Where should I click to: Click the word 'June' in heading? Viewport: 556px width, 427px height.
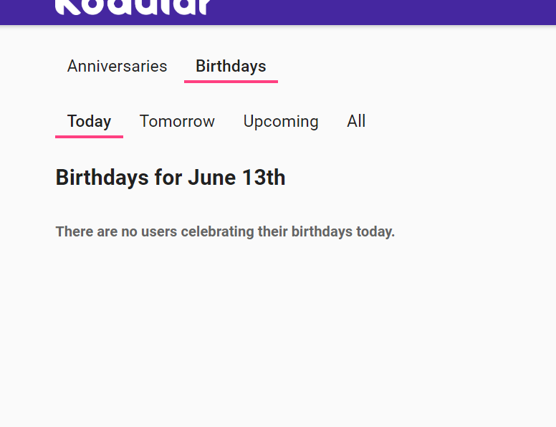point(209,177)
